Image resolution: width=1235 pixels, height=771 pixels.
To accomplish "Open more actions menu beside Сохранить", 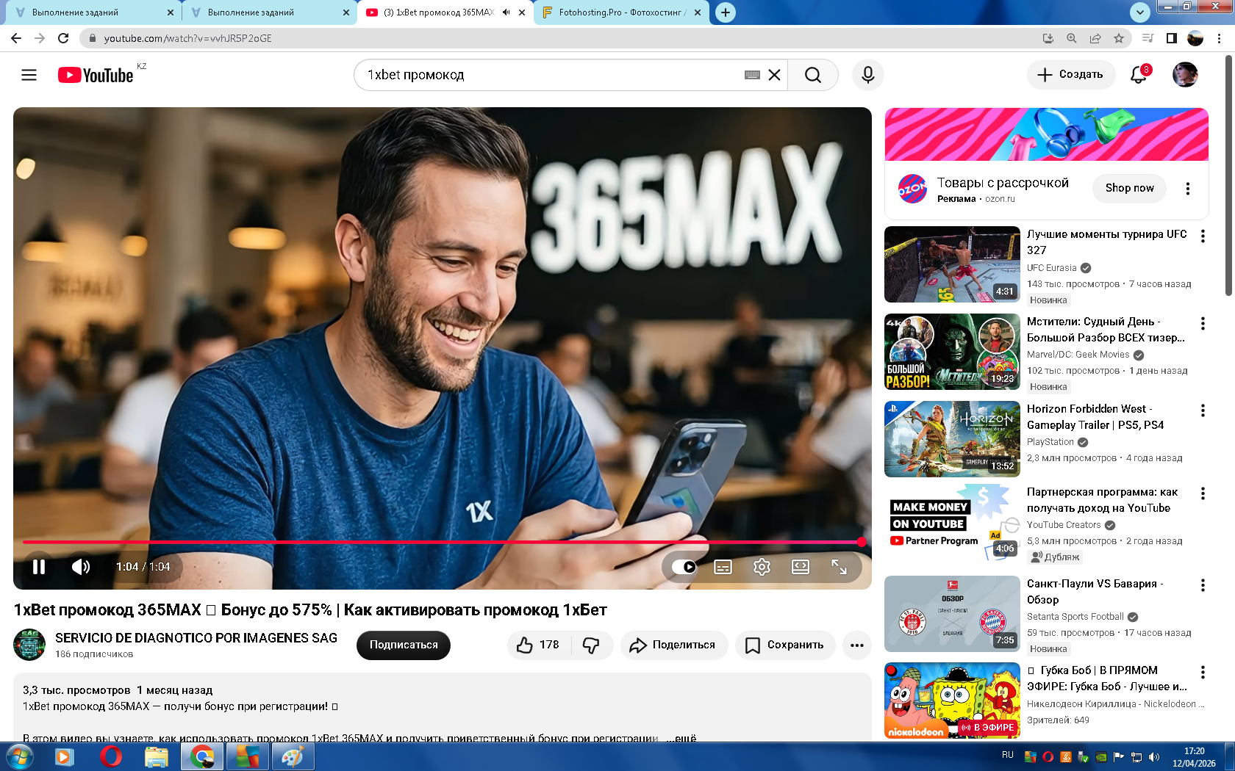I will pos(856,645).
